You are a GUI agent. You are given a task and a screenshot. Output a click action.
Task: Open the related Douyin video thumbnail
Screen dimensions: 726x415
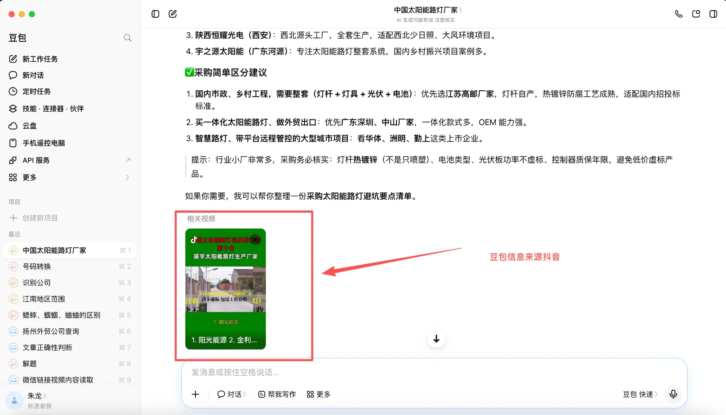coord(225,289)
